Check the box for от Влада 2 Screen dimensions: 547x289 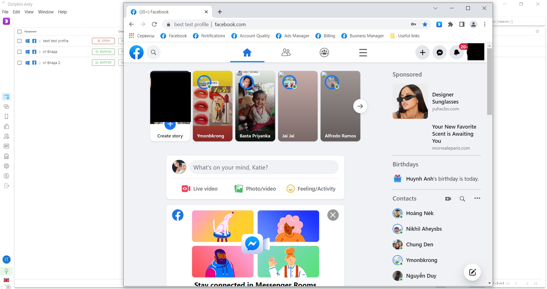pyautogui.click(x=19, y=63)
